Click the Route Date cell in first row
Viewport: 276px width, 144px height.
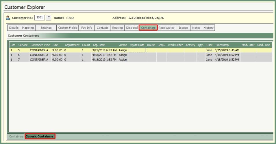click(137, 50)
